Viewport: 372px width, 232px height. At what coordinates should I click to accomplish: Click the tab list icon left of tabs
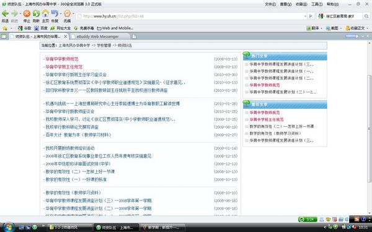tap(4, 37)
